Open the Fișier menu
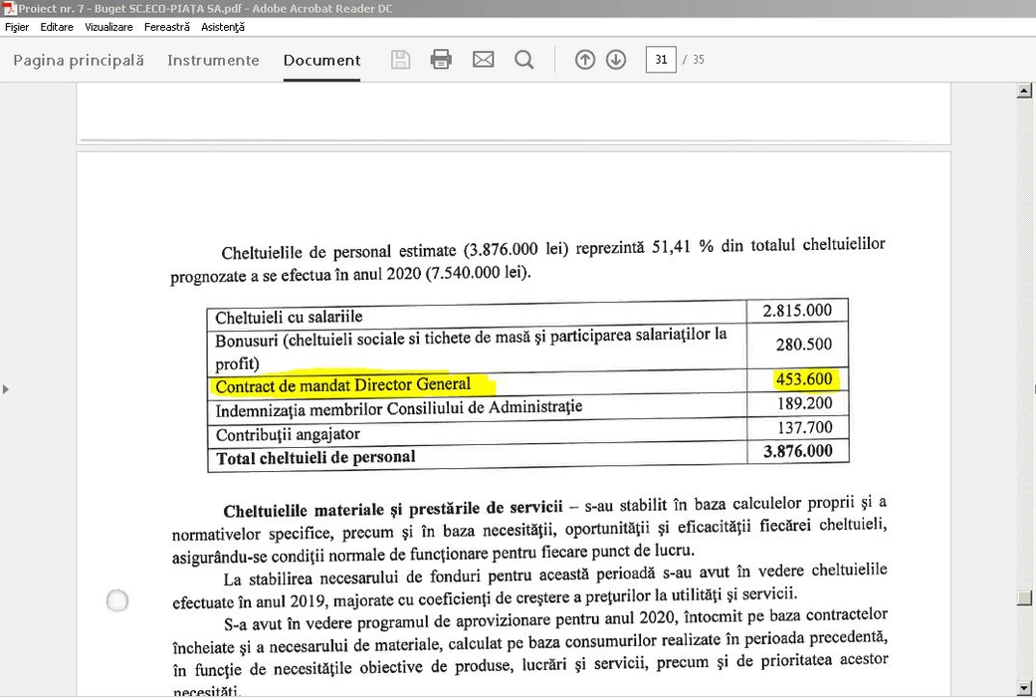This screenshot has height=697, width=1036. 17,27
